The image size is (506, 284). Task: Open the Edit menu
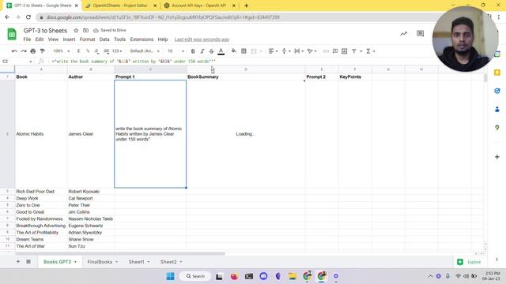tap(40, 39)
